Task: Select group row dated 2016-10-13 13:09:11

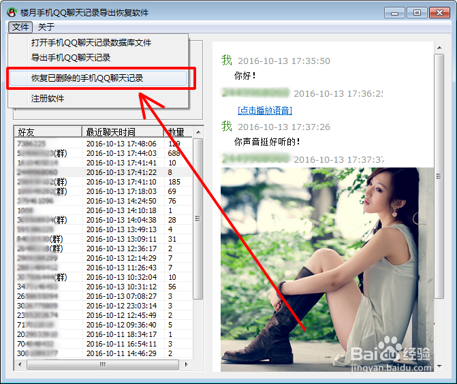Action: [103, 239]
